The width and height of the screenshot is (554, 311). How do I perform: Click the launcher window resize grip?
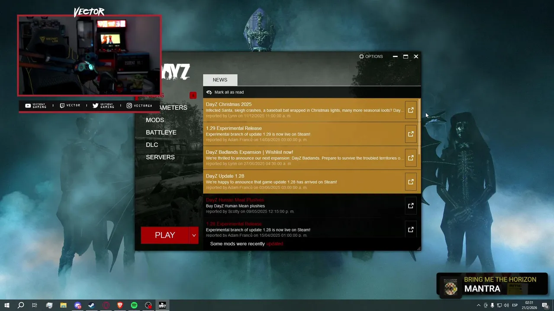tap(419, 248)
